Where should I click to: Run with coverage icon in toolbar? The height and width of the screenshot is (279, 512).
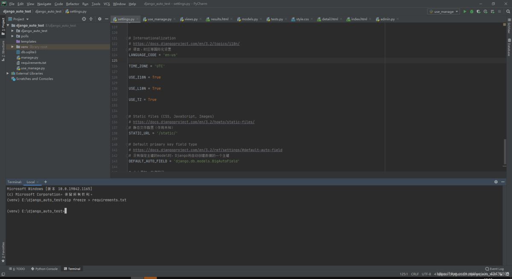(x=479, y=12)
